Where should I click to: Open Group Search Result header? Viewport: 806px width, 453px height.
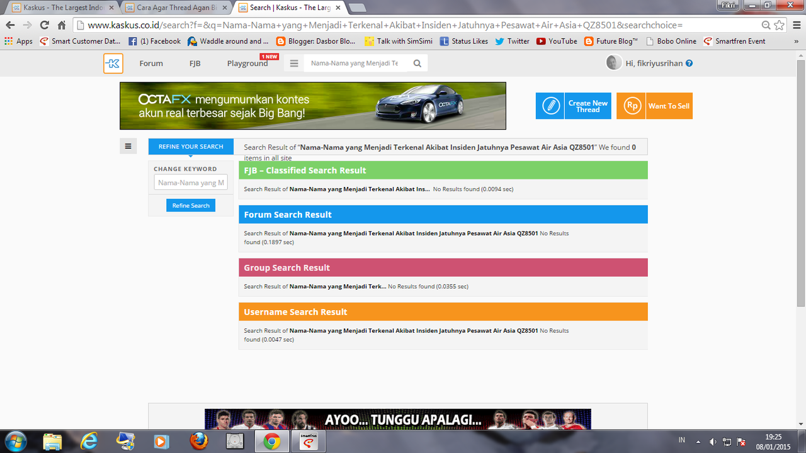[443, 267]
